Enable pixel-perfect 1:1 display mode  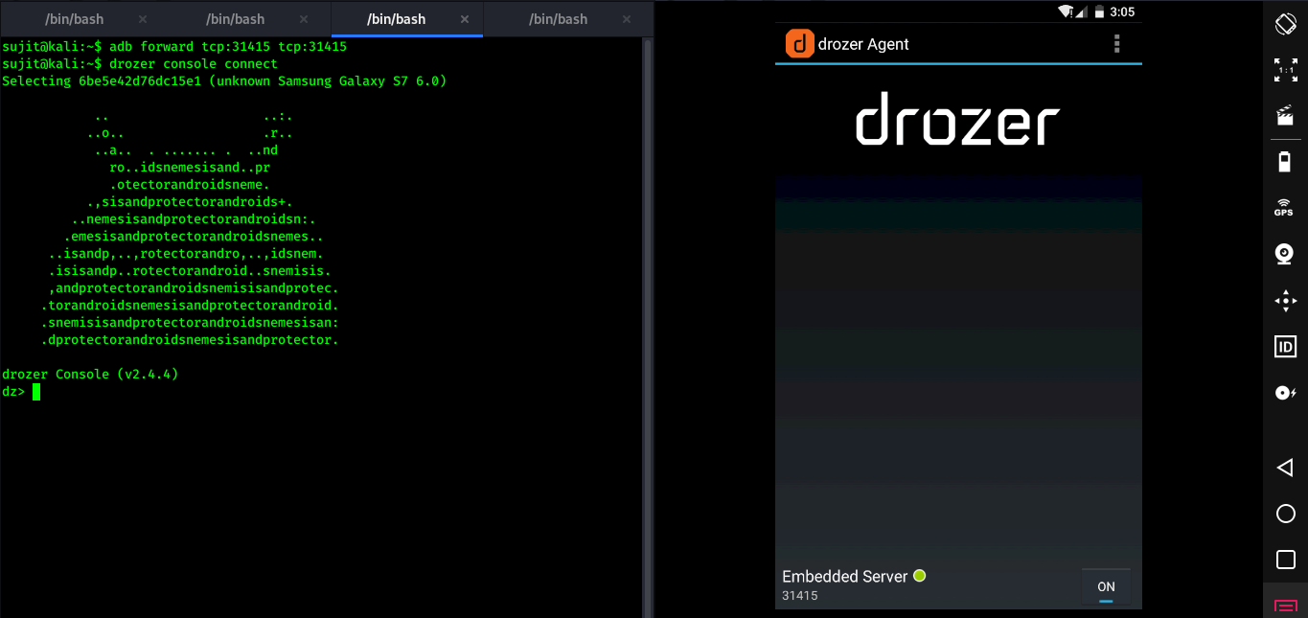click(1285, 70)
